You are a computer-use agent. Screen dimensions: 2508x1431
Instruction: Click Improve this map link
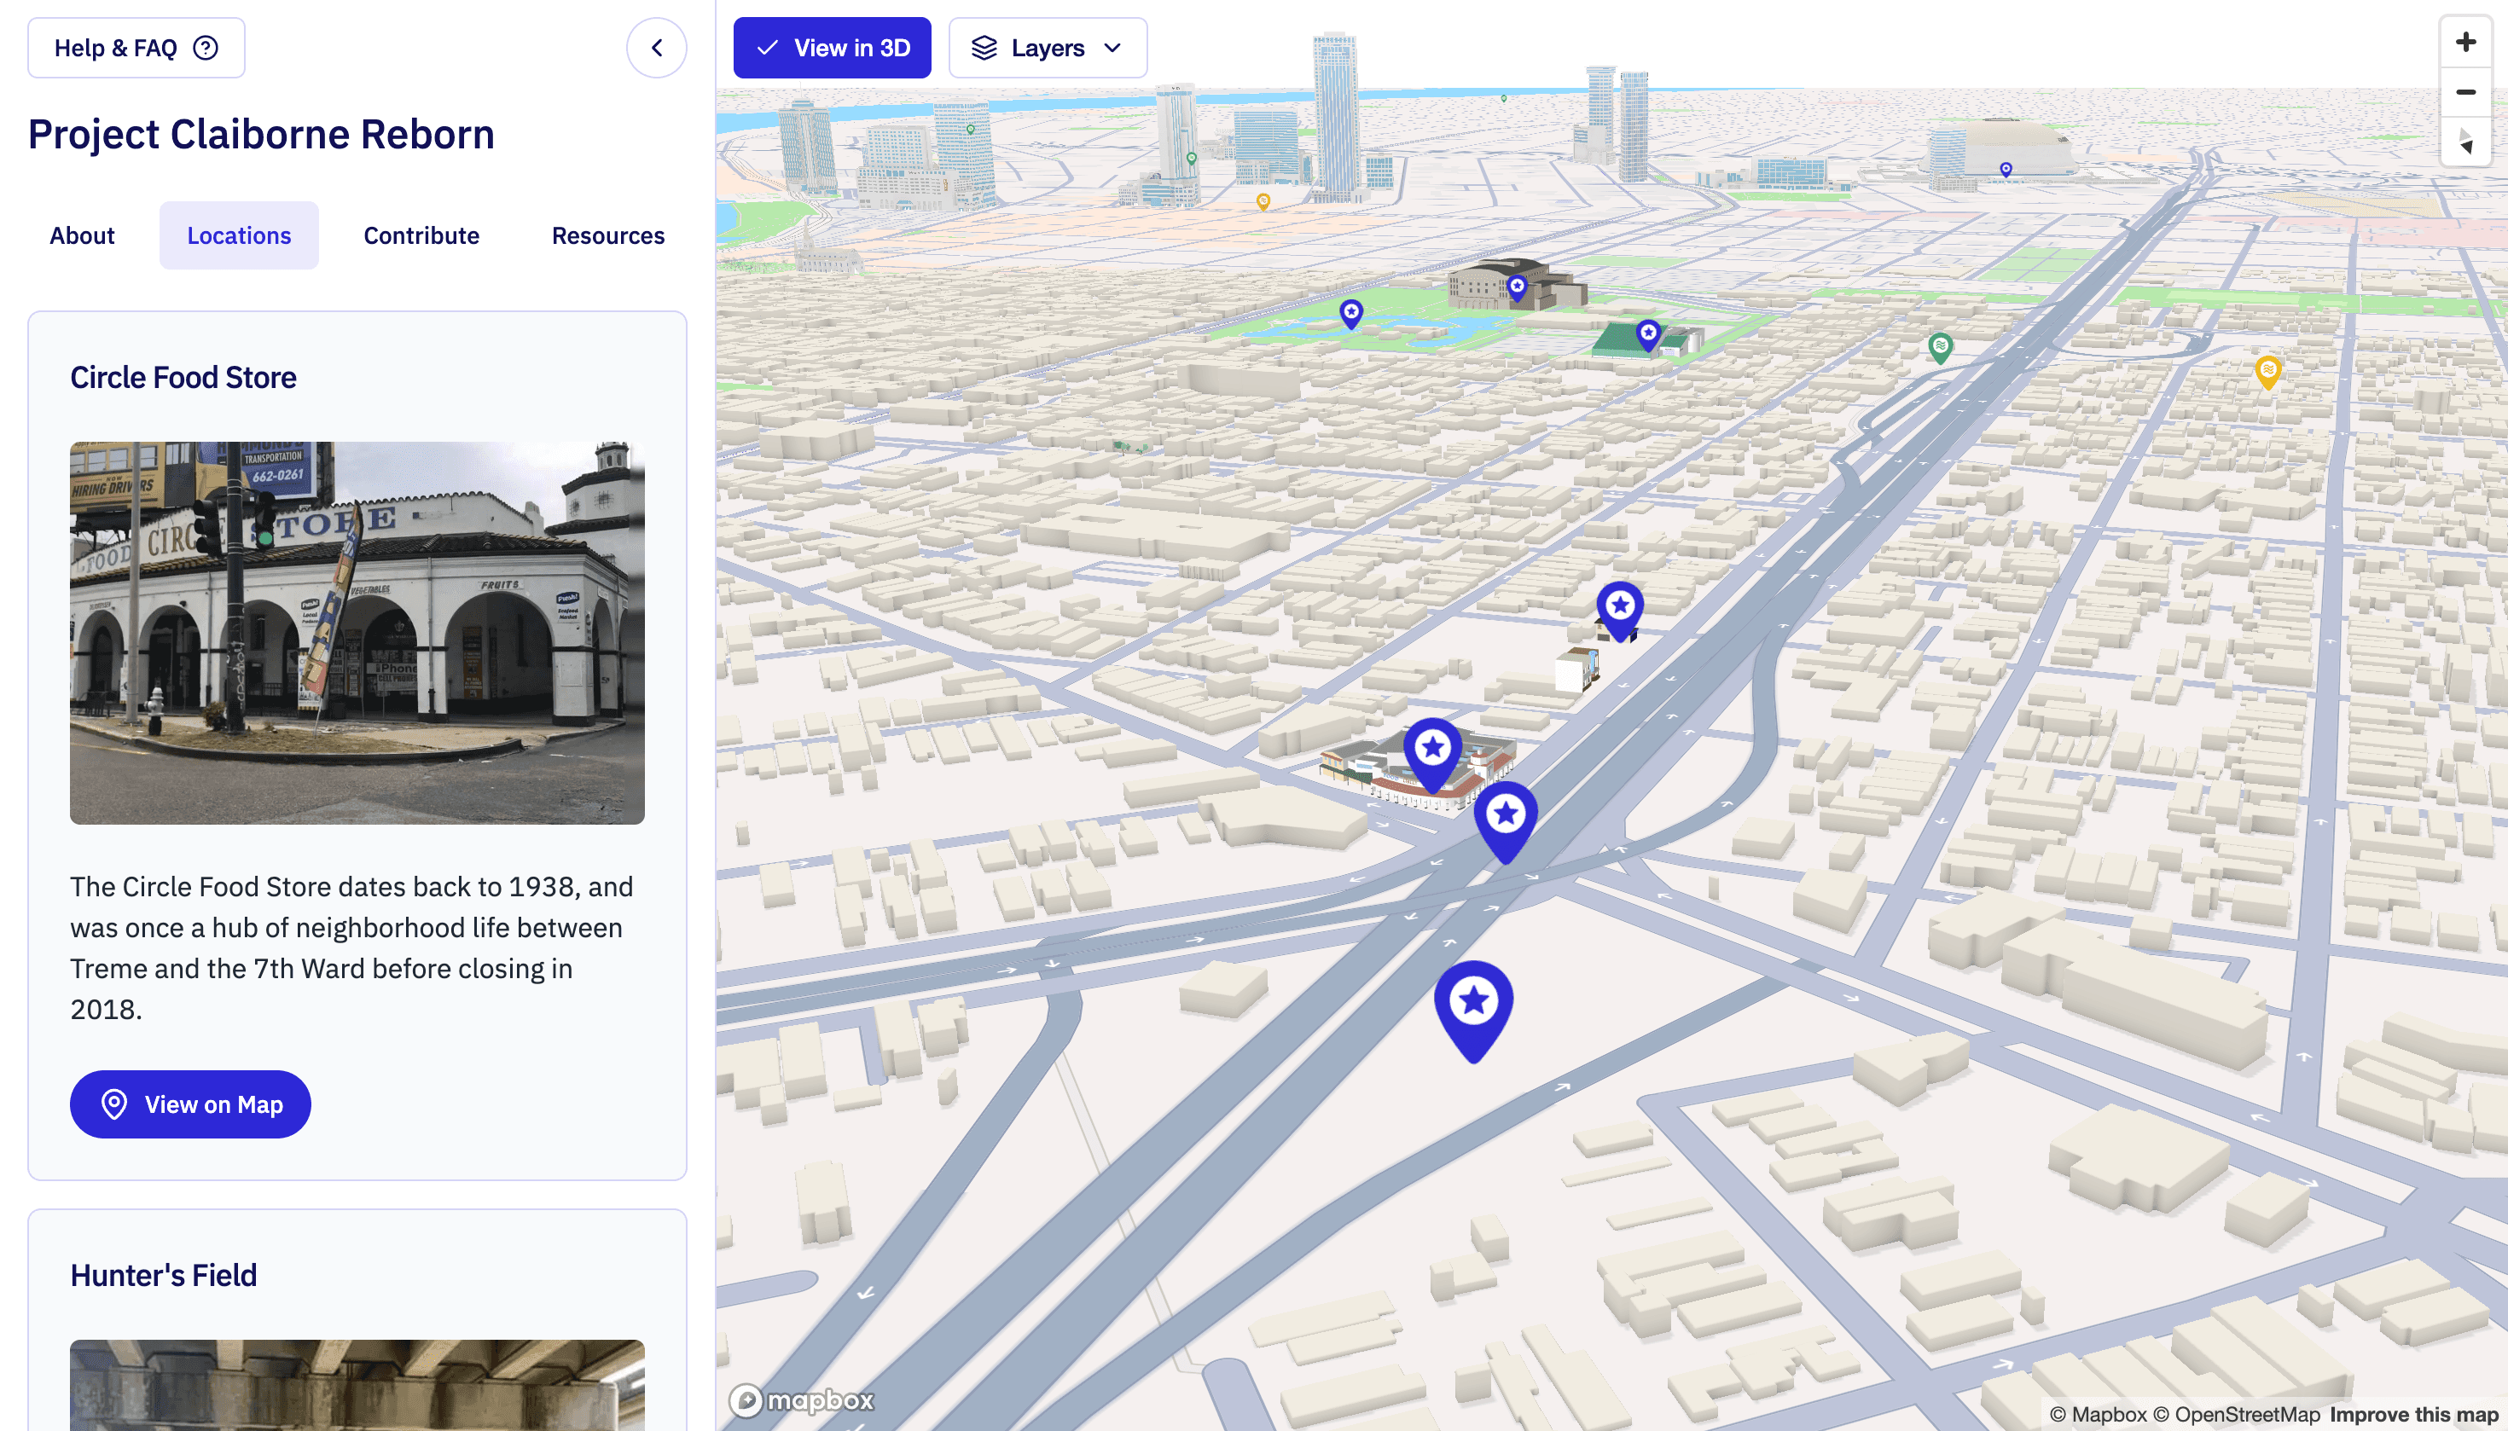click(2413, 1414)
